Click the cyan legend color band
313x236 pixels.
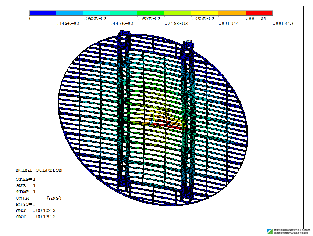[96, 13]
